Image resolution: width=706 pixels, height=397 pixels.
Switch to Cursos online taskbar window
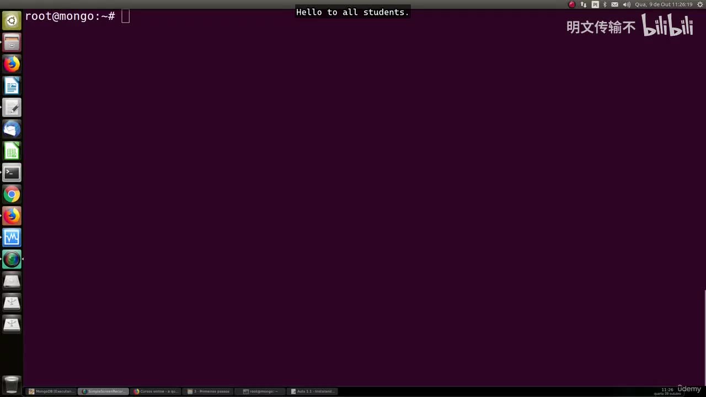pos(156,391)
